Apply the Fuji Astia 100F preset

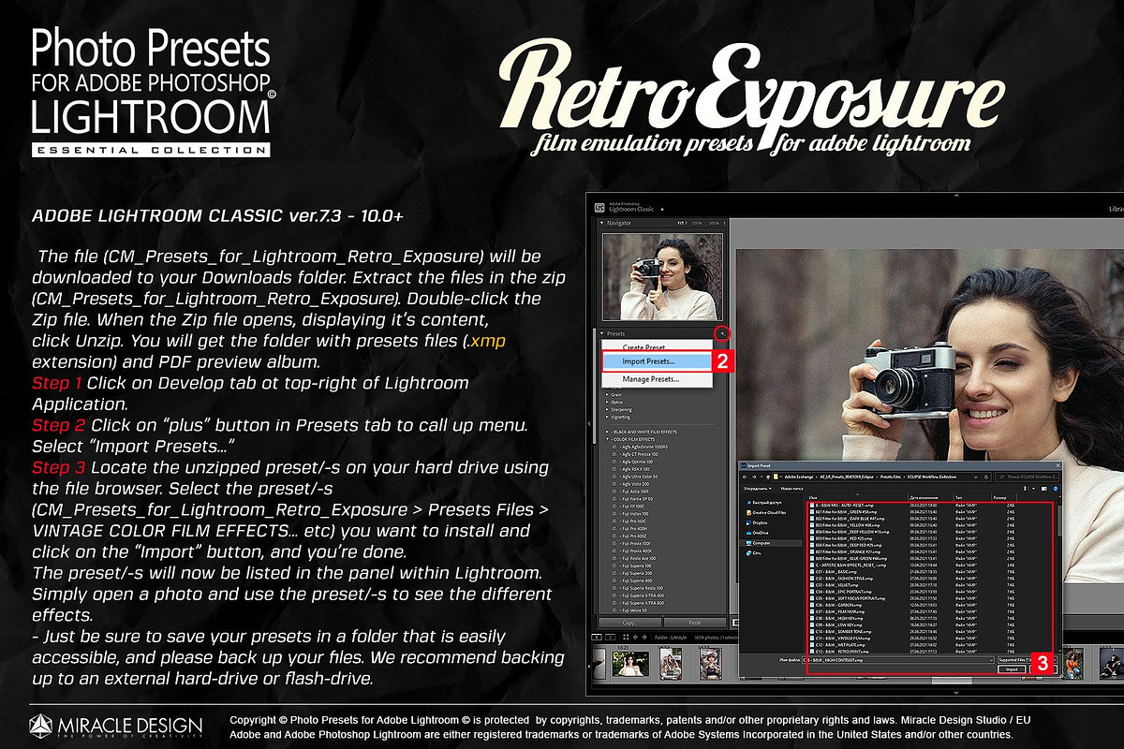(634, 492)
